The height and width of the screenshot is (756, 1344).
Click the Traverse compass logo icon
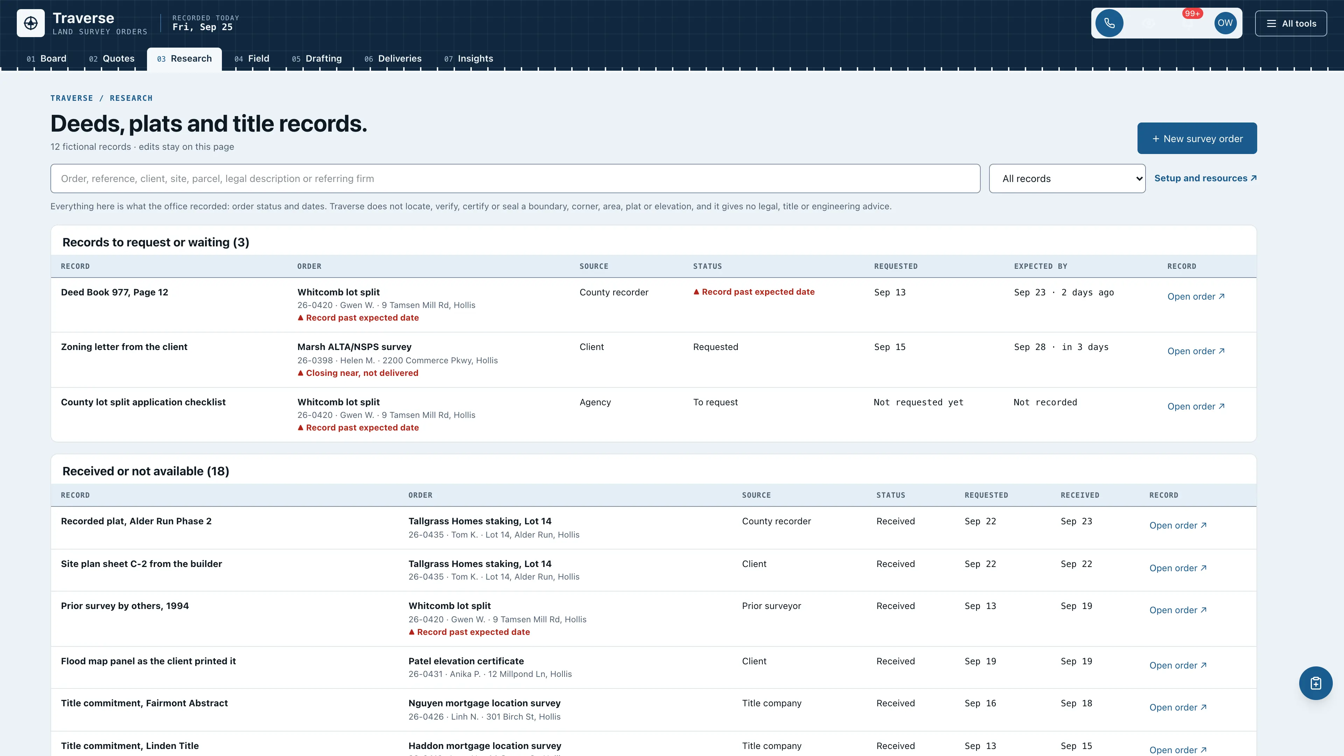coord(31,23)
